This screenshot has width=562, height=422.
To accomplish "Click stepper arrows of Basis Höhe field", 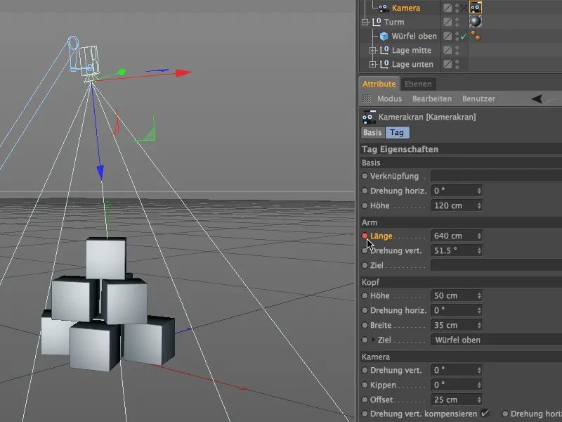I will [479, 205].
